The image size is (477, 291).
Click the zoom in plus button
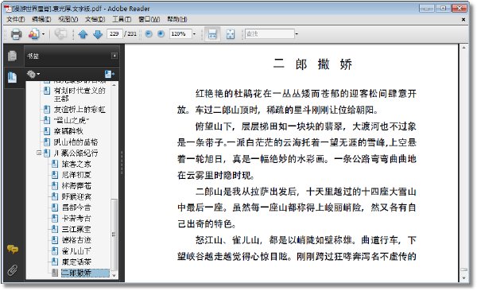[x=161, y=33]
